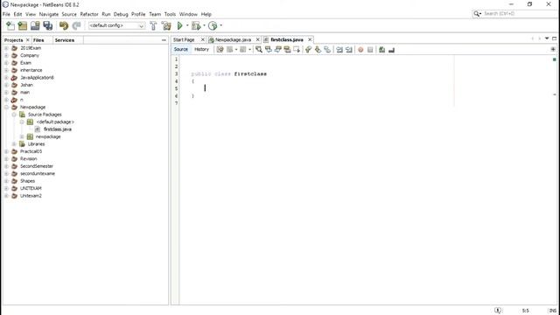Image resolution: width=560 pixels, height=315 pixels.
Task: Switch to the Services tab
Action: tap(65, 40)
